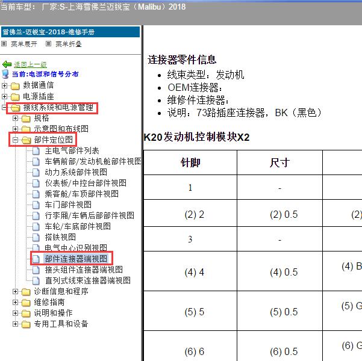This screenshot has width=362, height=361.
Task: Select the 示意图和布线图 folder label
Action: [61, 129]
